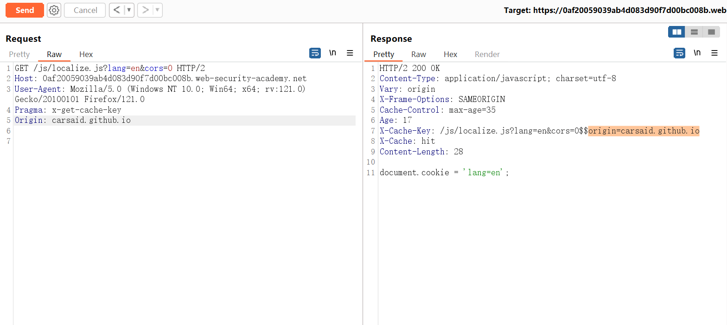The width and height of the screenshot is (727, 325).
Task: Expand the forward history dropdown arrow
Action: 157,10
